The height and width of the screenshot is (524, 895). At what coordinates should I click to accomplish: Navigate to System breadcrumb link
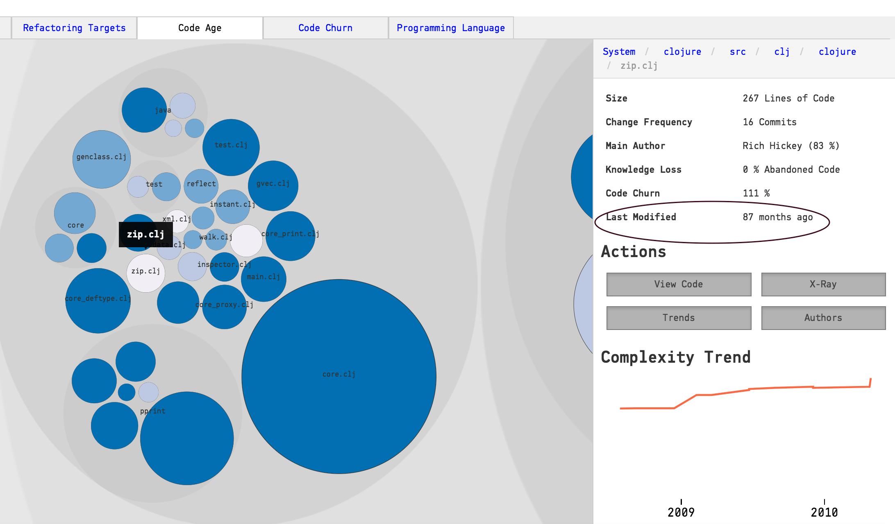(x=619, y=52)
